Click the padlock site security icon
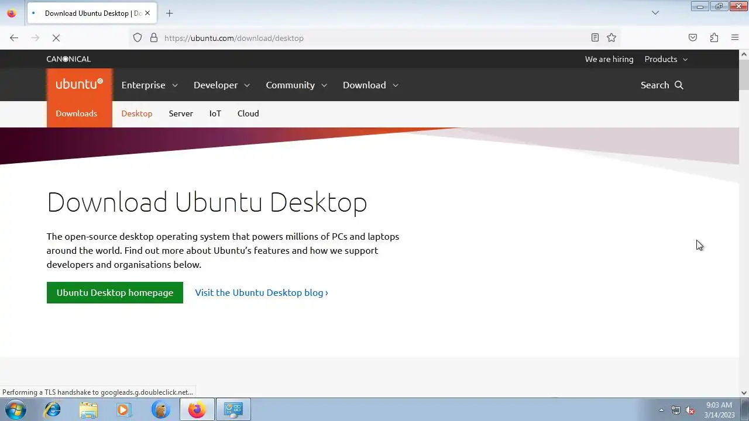 pyautogui.click(x=154, y=38)
